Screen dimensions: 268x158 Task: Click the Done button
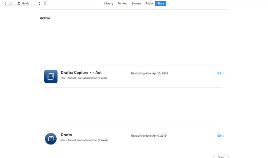coord(221,157)
